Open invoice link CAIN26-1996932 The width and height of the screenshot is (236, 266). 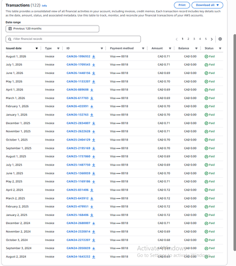tap(78, 56)
